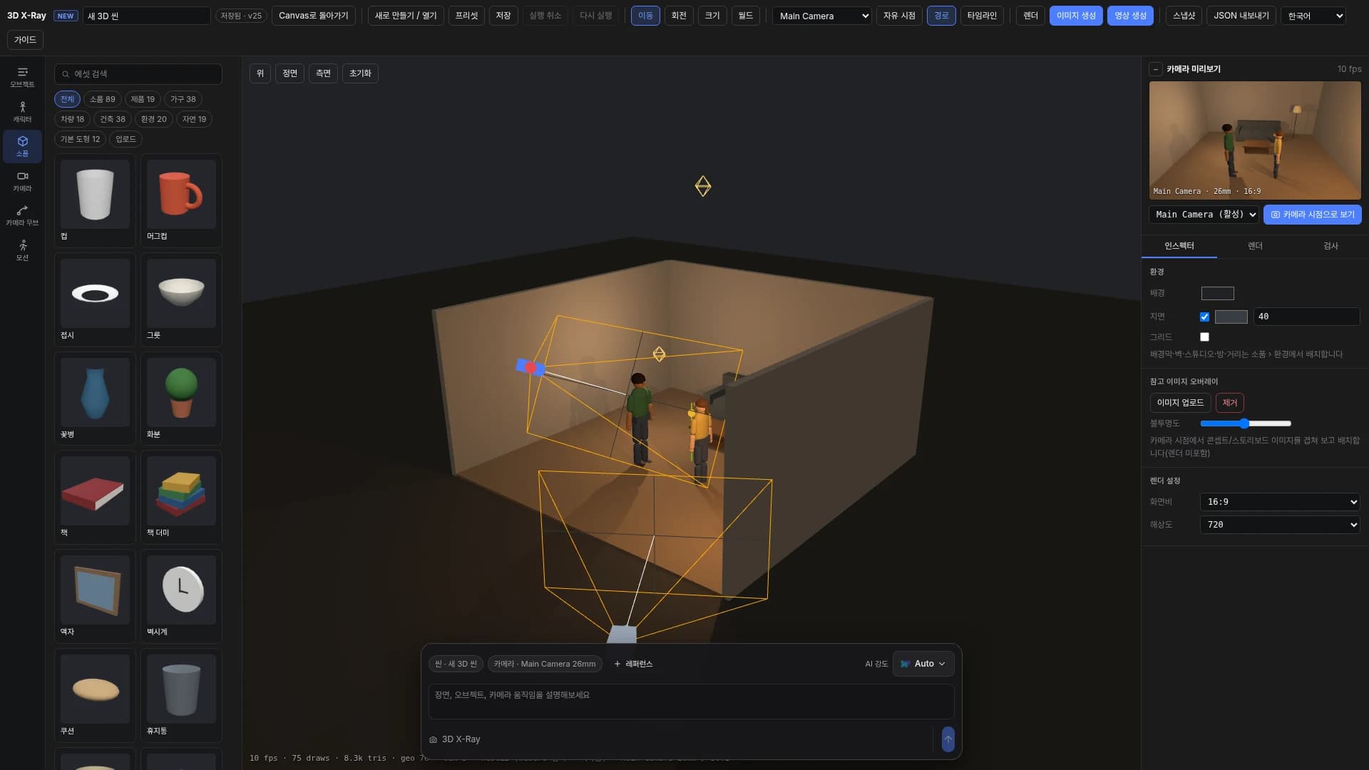This screenshot has height=770, width=1369.
Task: Select the 소품 sidebar icon
Action: (x=22, y=146)
